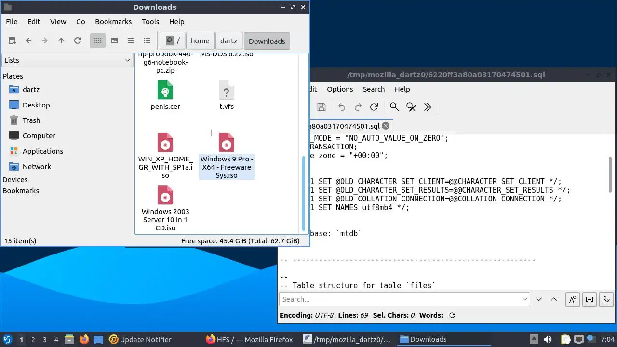The image size is (617, 347).
Task: Switch to Update Notifier taskbar window
Action: pos(140,339)
